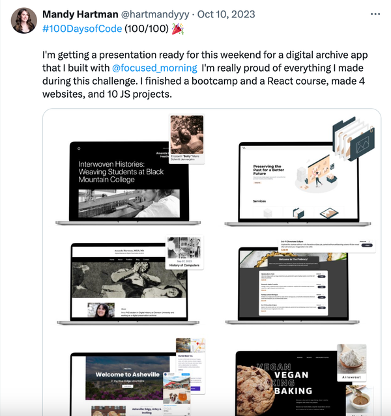Viewport: 391px width, 416px height.
Task: Open the Preserving the Past laptop mockup
Action: 298,184
